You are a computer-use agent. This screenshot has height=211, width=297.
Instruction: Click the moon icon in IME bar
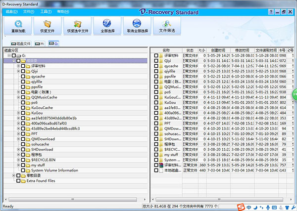pos(255,208)
